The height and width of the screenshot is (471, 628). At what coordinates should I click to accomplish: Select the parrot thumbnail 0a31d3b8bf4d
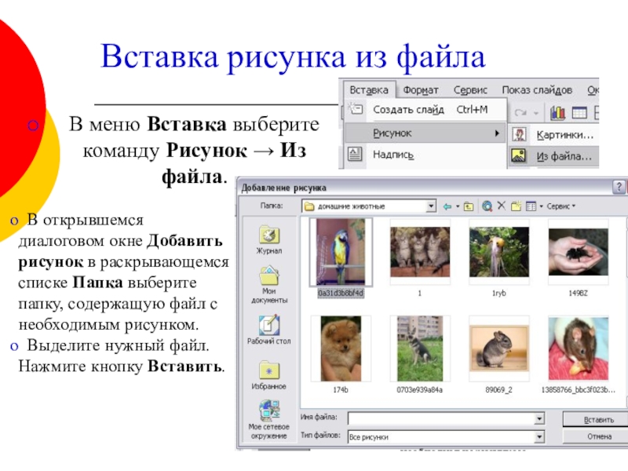341,252
